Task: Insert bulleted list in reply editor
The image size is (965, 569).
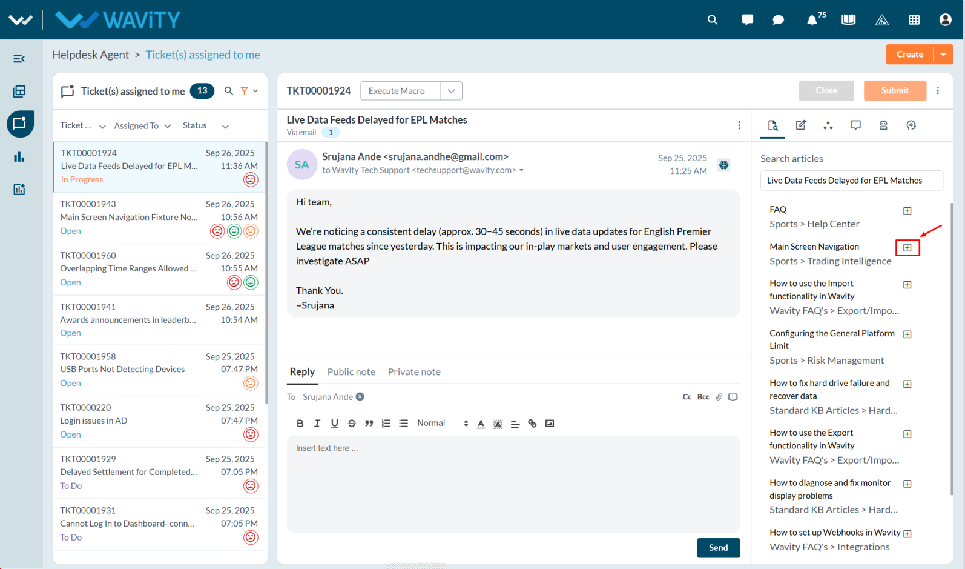Action: coord(404,424)
